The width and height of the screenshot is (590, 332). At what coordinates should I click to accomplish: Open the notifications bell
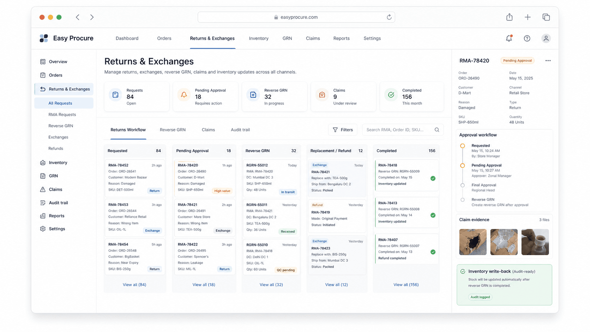[x=509, y=38]
